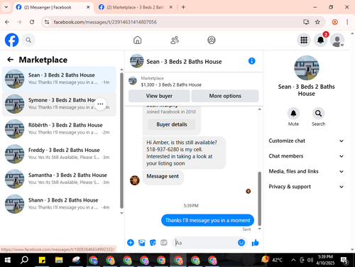Click the chat message scrollbar
The height and width of the screenshot is (267, 355).
(259, 199)
